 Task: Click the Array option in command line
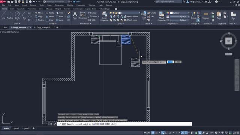[96, 124]
